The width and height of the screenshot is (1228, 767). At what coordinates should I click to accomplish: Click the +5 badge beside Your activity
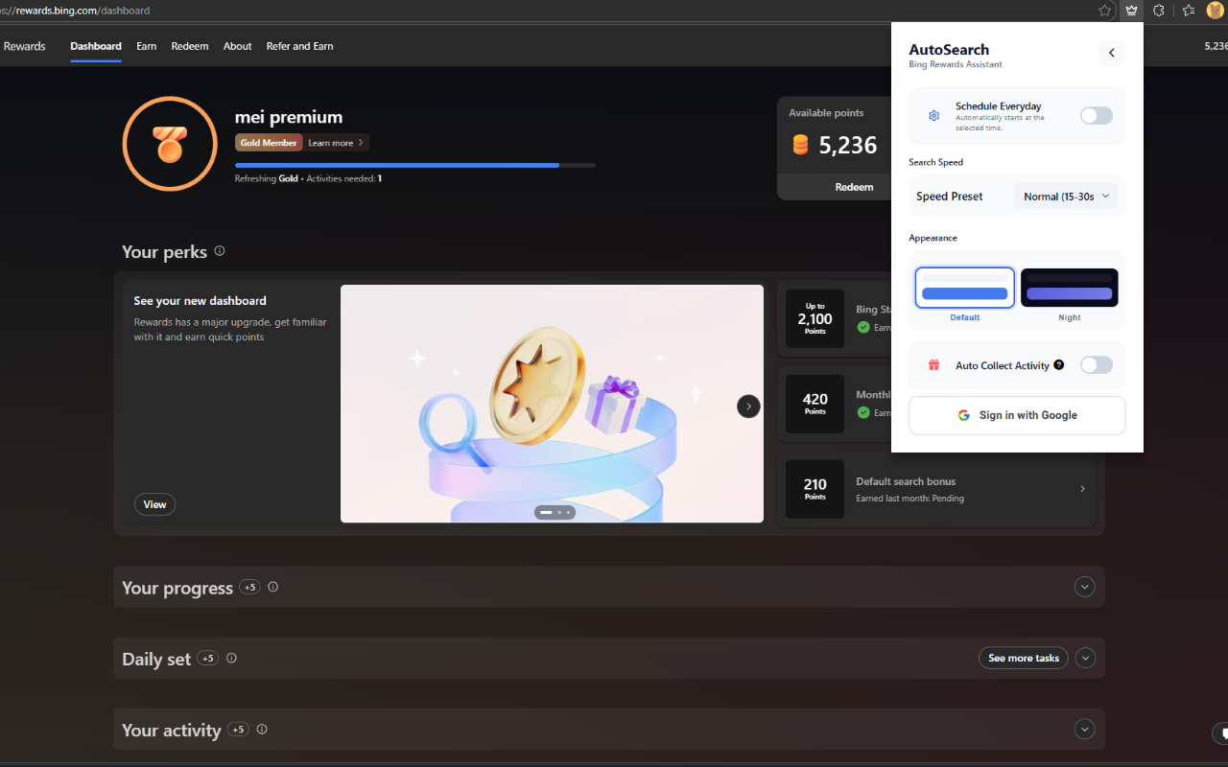pyautogui.click(x=238, y=730)
